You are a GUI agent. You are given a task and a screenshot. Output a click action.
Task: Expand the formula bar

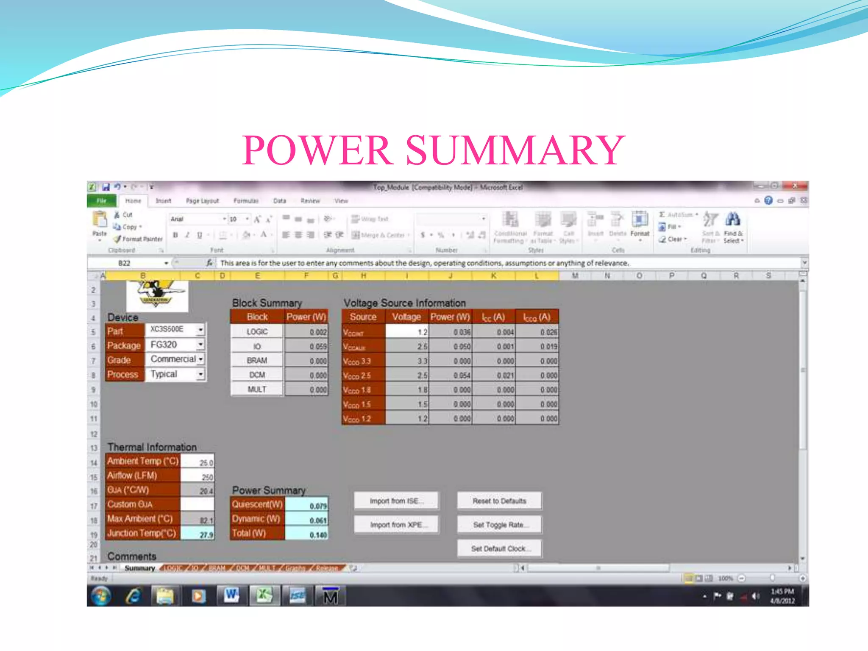coord(804,263)
